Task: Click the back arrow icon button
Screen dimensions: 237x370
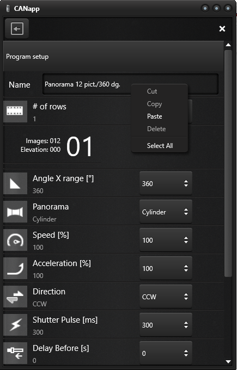Action: pyautogui.click(x=17, y=28)
